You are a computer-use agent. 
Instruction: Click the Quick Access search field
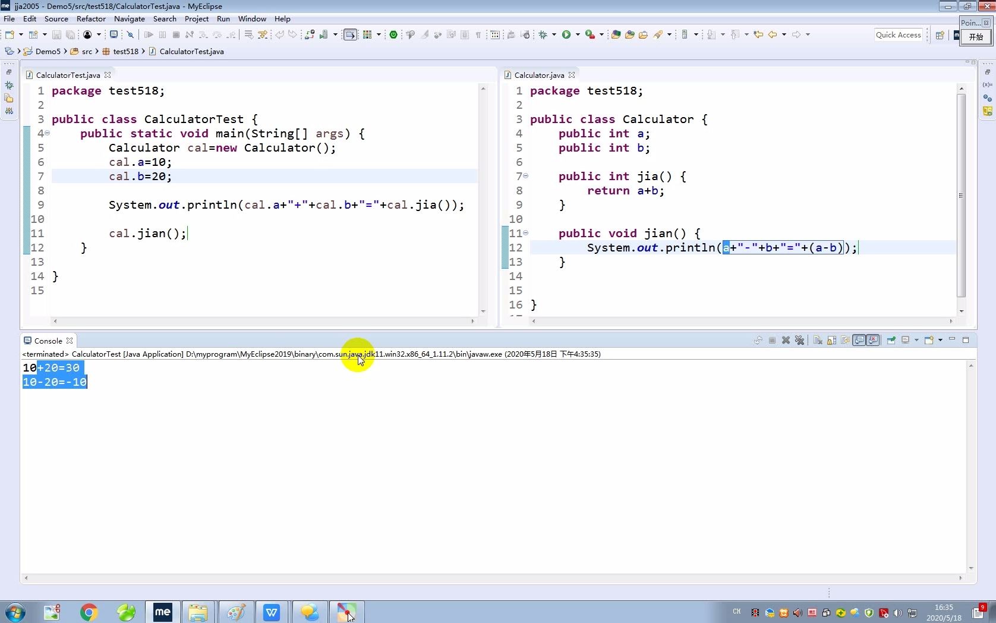[x=898, y=34]
